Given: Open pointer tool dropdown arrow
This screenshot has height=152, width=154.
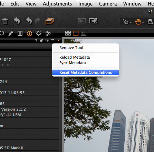Looking at the screenshot, I should [x=131, y=23].
